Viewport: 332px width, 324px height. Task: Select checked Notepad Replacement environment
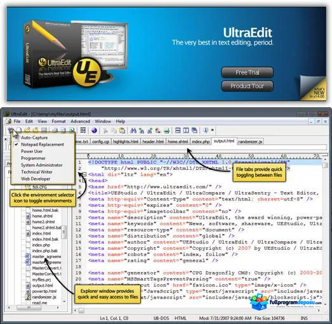[x=43, y=145]
